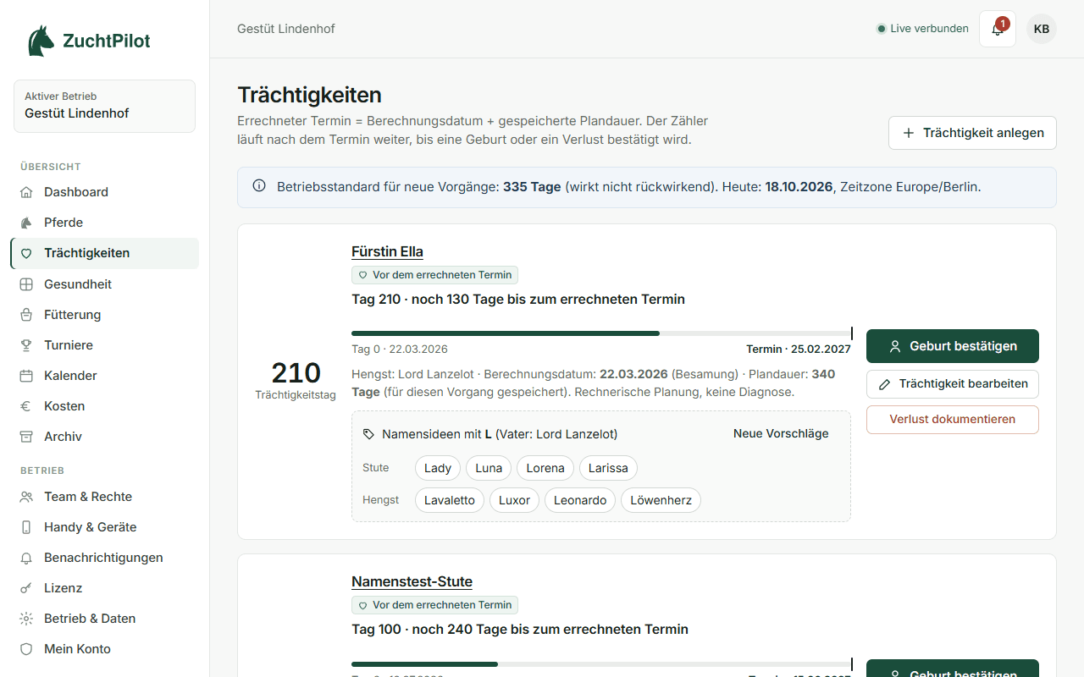Screen dimensions: 1084x677
Task: Pick the stallion name Löwenherz
Action: [661, 500]
